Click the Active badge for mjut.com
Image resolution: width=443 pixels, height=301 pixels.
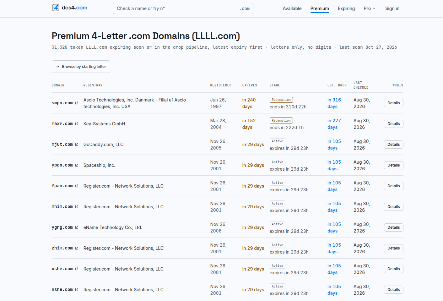(278, 141)
